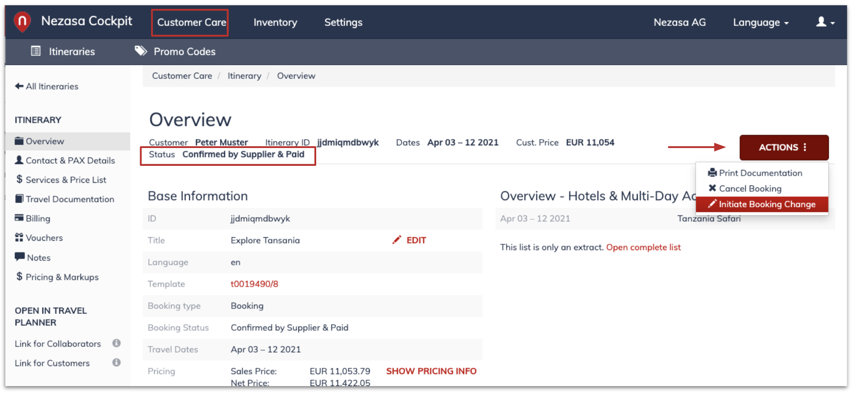853x395 pixels.
Task: Open the Notes section
Action: (x=39, y=258)
